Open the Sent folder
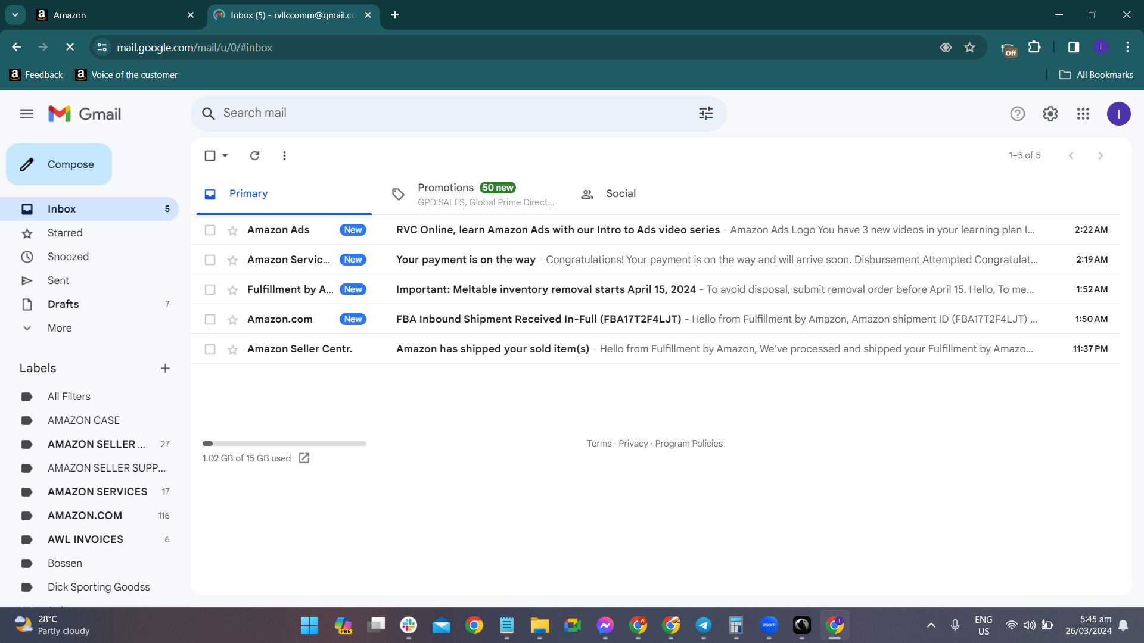This screenshot has height=643, width=1144. 58,280
